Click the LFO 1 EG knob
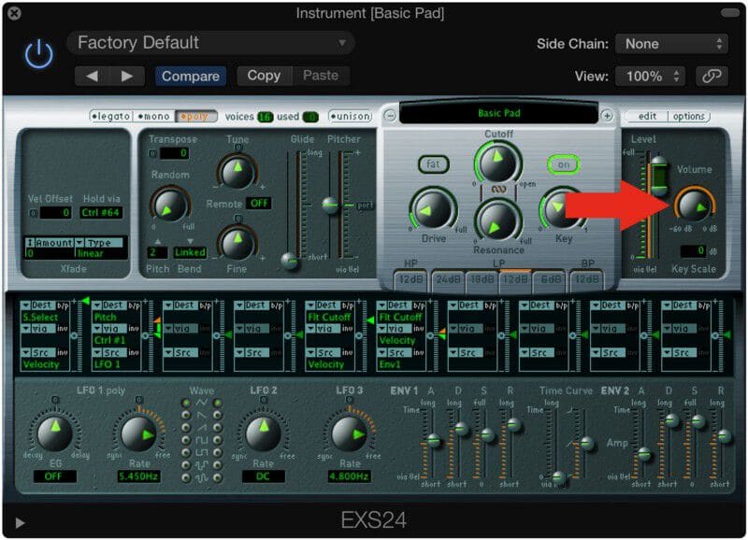 54,433
